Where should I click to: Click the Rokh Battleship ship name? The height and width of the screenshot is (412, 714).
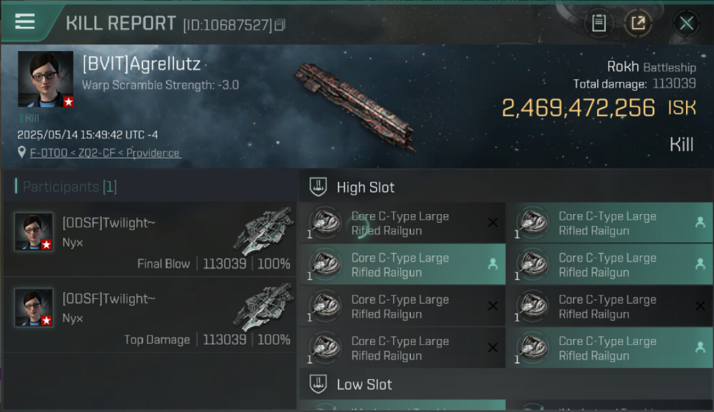[x=651, y=67]
